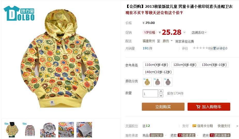Open the 累计评价 reviews link

click(219, 48)
